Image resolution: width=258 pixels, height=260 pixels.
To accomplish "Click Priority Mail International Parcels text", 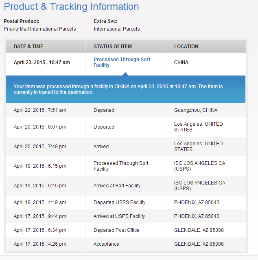I will (40, 29).
